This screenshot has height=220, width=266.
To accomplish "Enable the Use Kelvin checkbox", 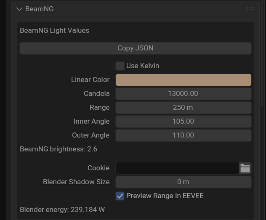I will tap(120, 66).
